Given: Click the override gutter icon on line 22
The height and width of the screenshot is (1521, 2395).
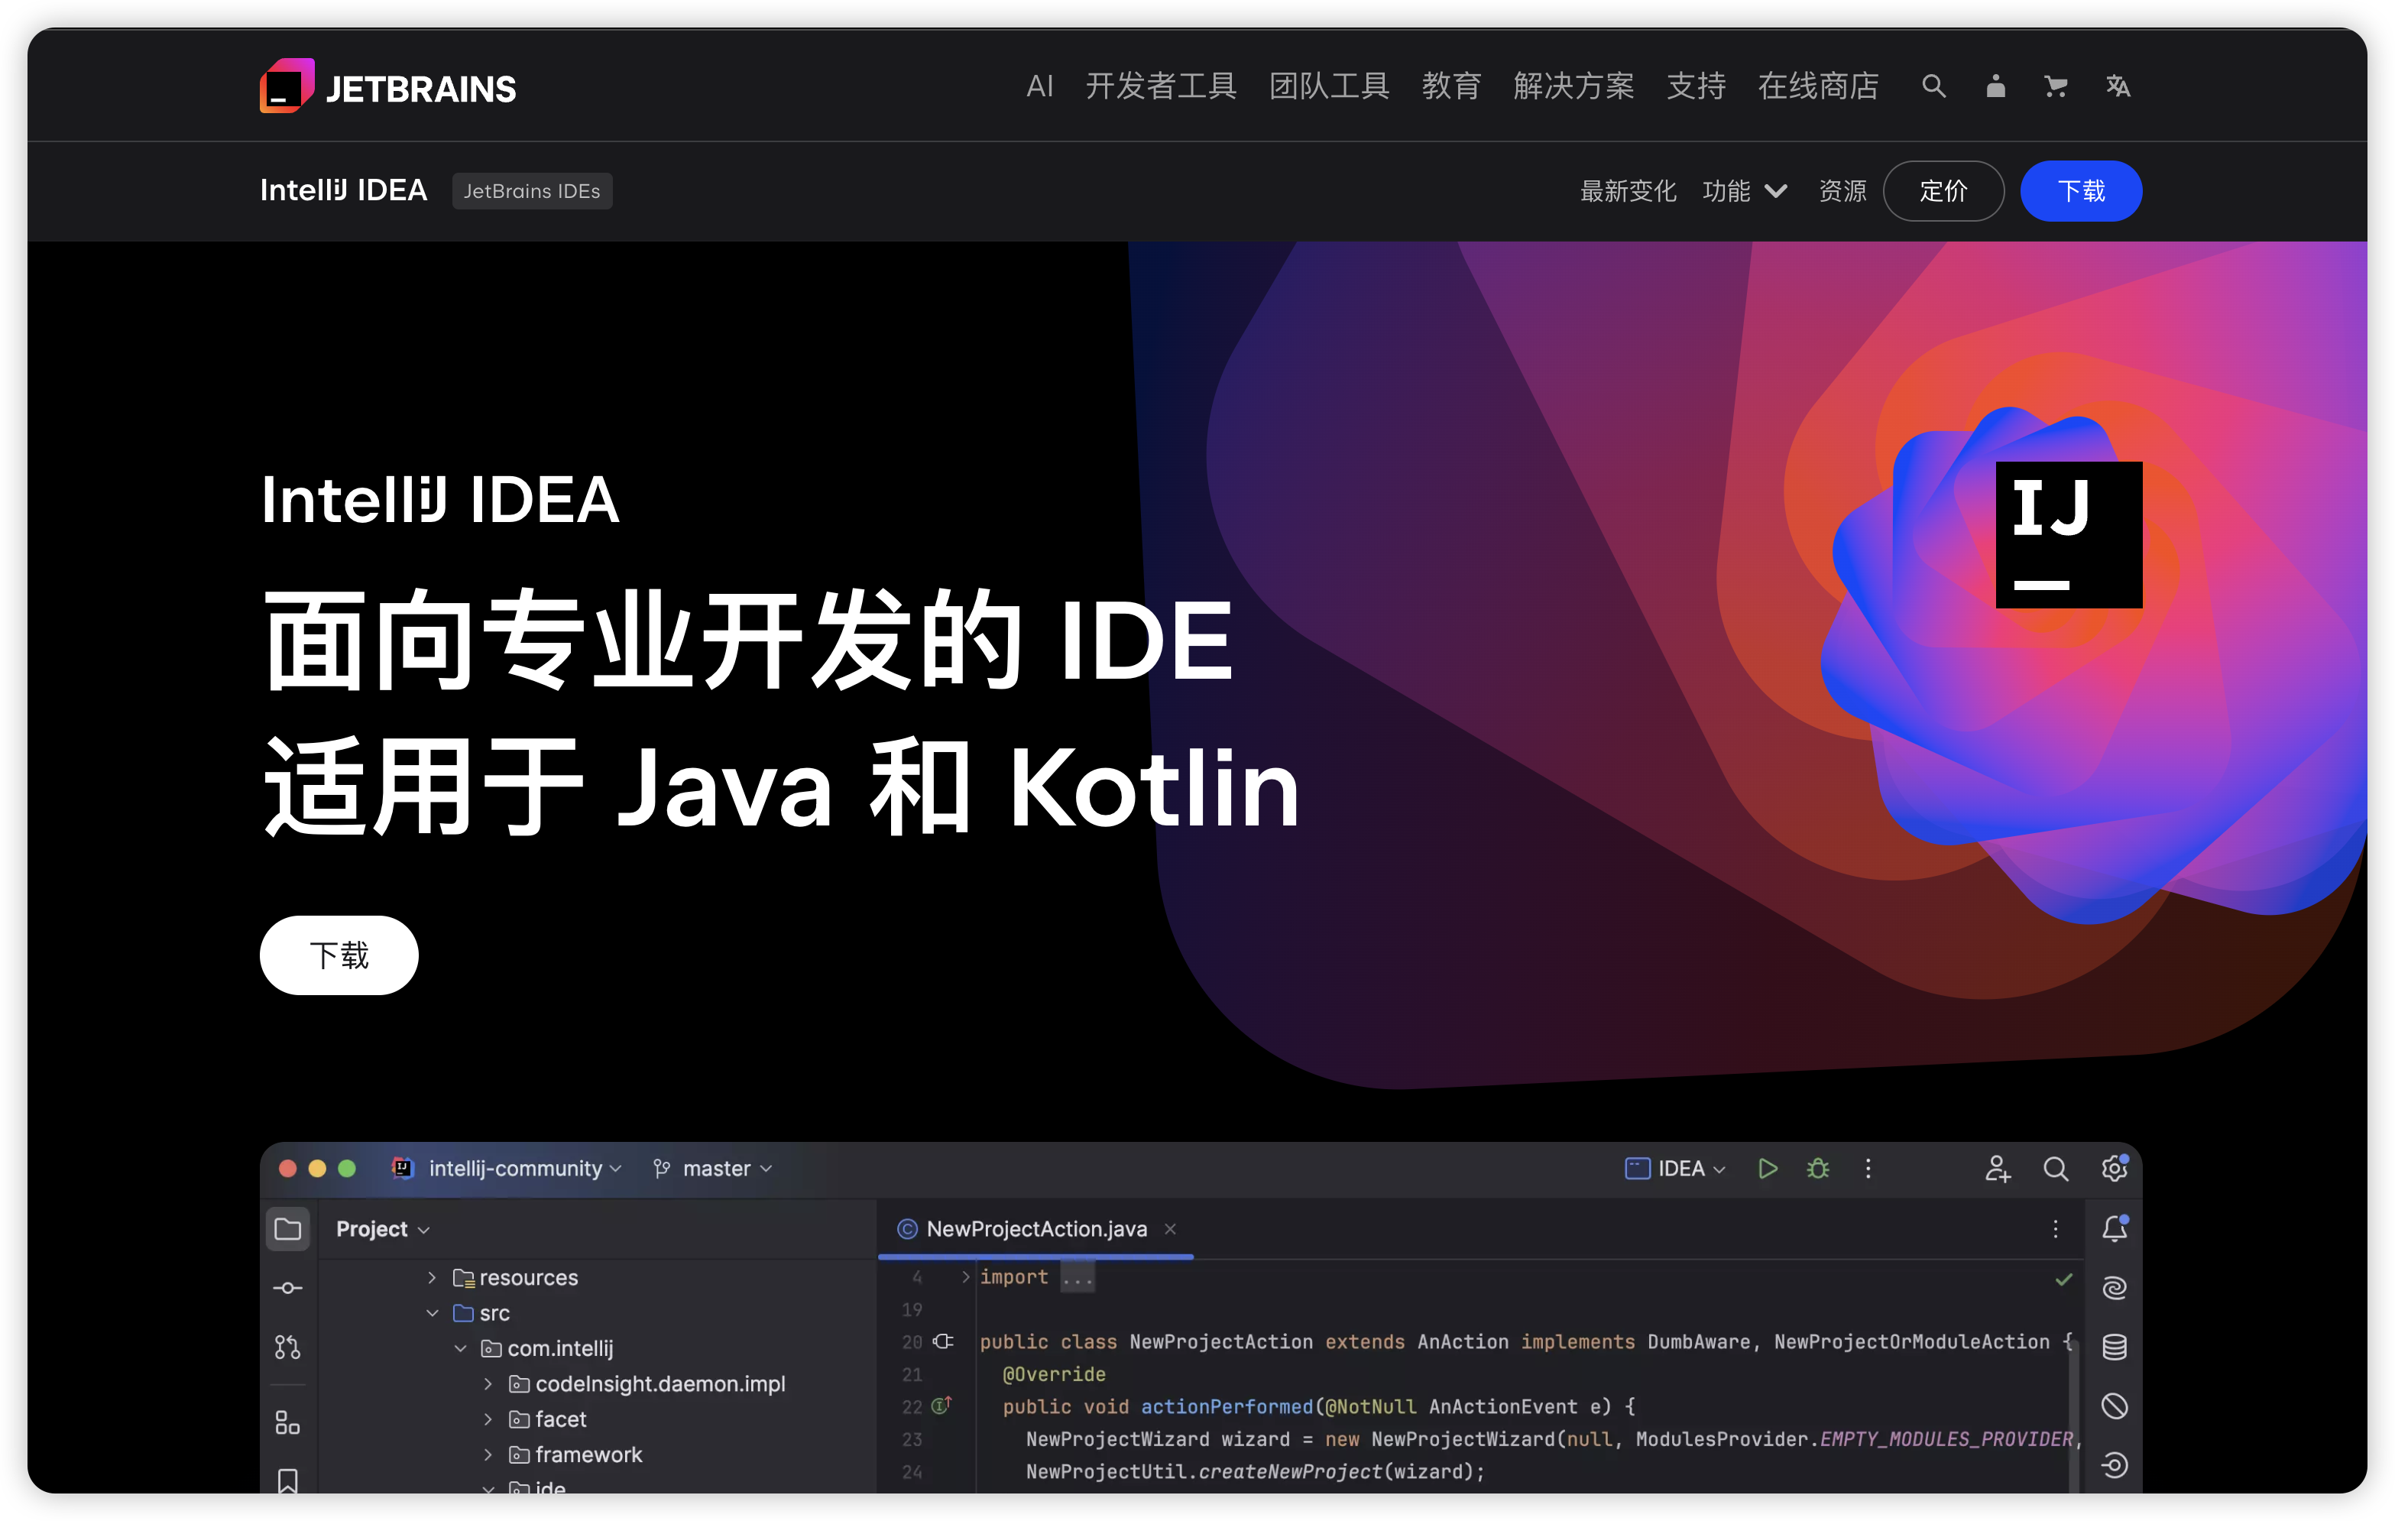Looking at the screenshot, I should [941, 1405].
